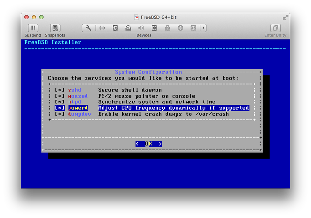Enter full screen via title bar arrows
Viewport: 311px width, 218px height.
pyautogui.click(x=285, y=17)
